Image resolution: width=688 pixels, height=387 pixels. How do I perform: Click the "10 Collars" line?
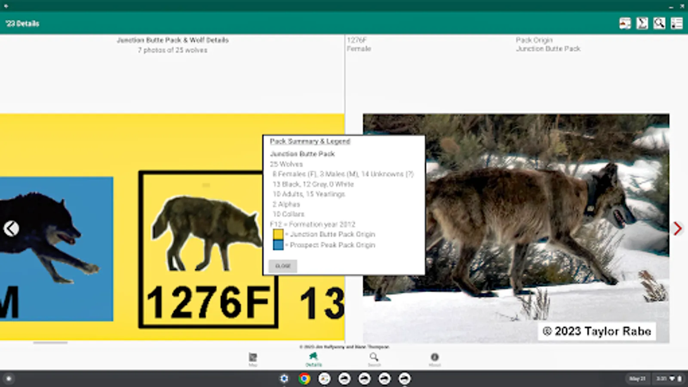coord(289,214)
